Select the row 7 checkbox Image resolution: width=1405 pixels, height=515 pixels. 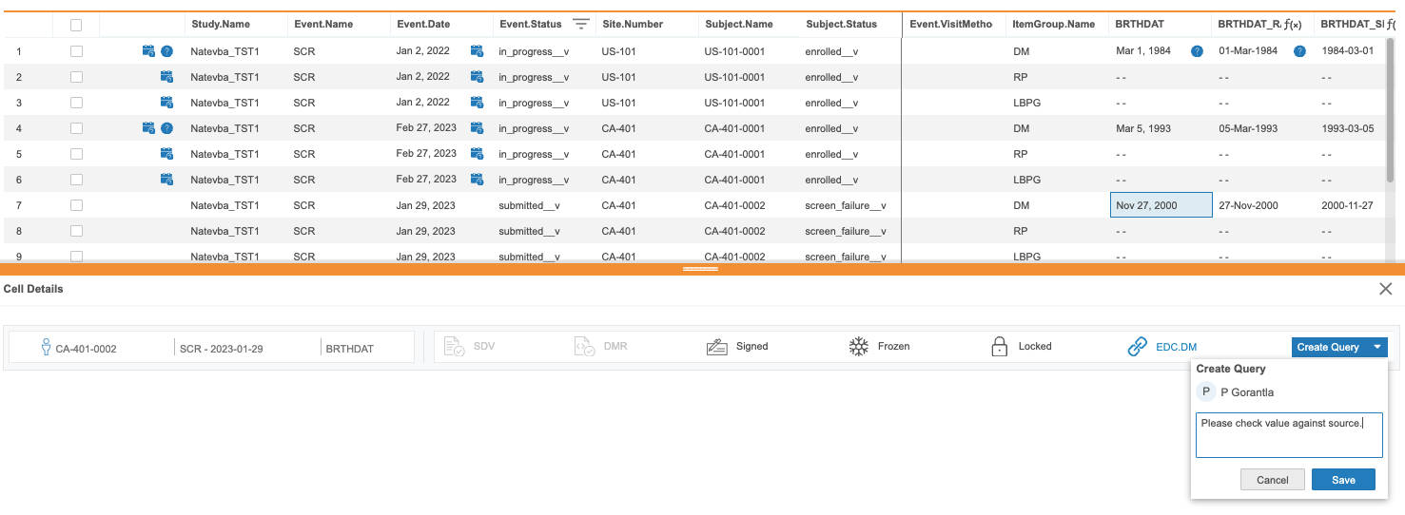(x=76, y=205)
